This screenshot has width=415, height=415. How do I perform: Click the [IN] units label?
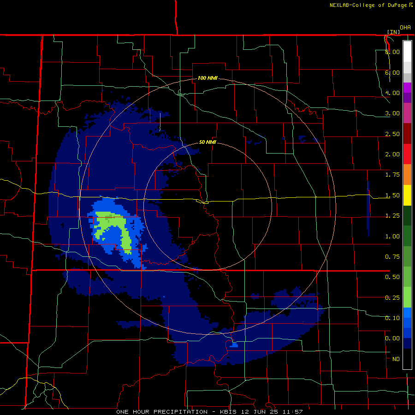(394, 32)
